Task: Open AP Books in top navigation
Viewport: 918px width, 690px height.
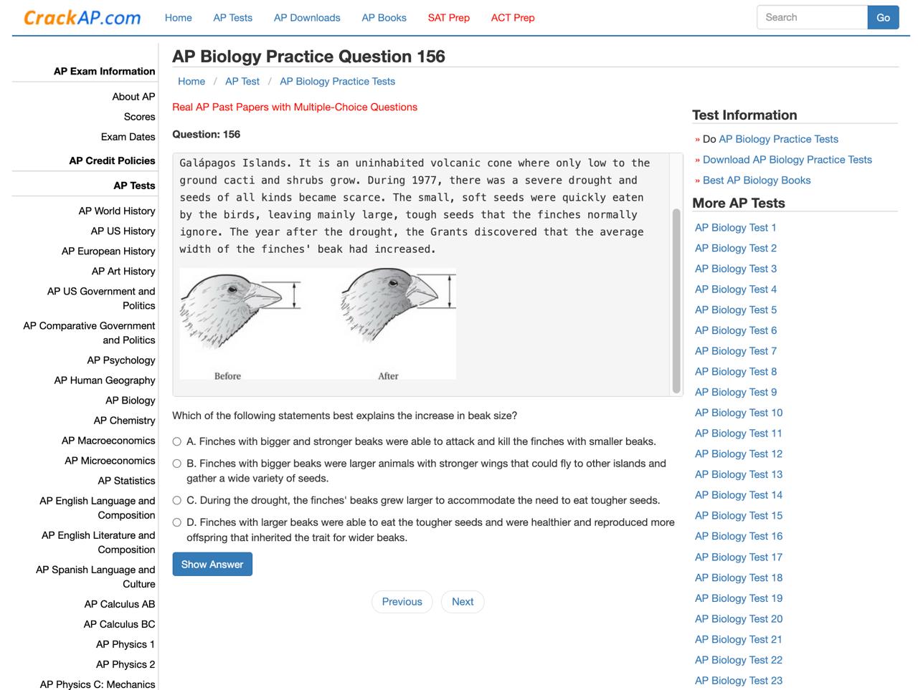Action: pos(384,17)
